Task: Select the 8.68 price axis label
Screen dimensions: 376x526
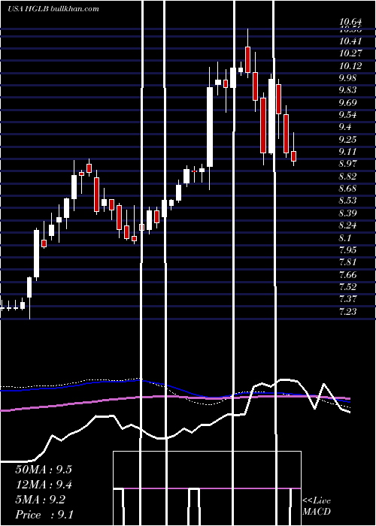Action: click(348, 189)
